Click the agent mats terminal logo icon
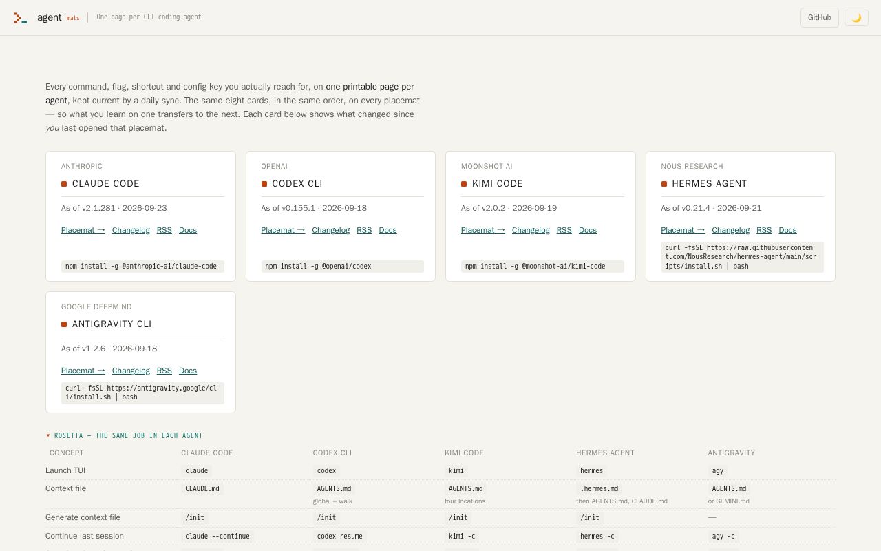Viewport: 881px width, 551px height. click(x=21, y=18)
